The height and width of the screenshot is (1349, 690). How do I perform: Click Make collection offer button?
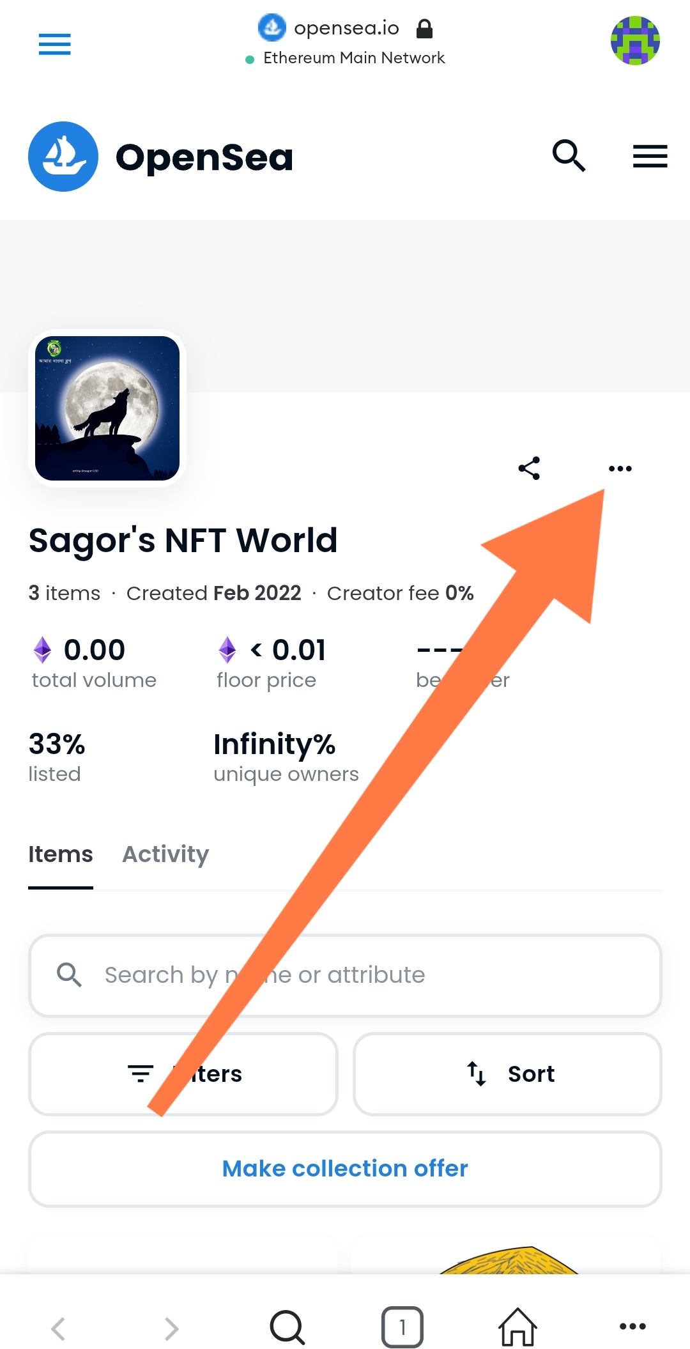345,1168
